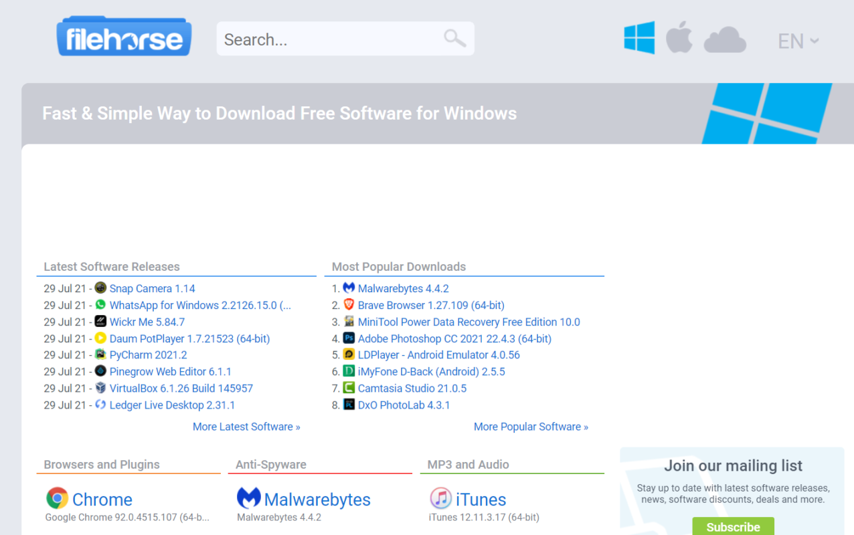
Task: Click the Wickr Me icon
Action: pyautogui.click(x=100, y=322)
